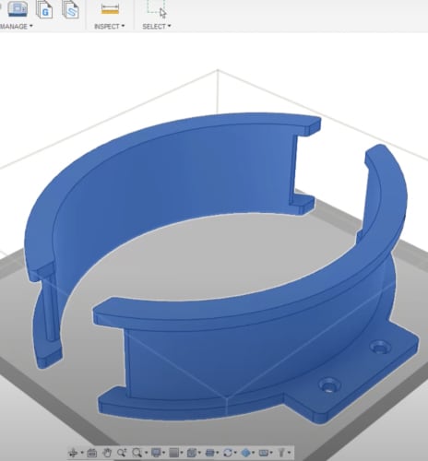Viewport: 428px width, 461px height.
Task: Click the cube icon in navigation bar
Action: [x=192, y=453]
